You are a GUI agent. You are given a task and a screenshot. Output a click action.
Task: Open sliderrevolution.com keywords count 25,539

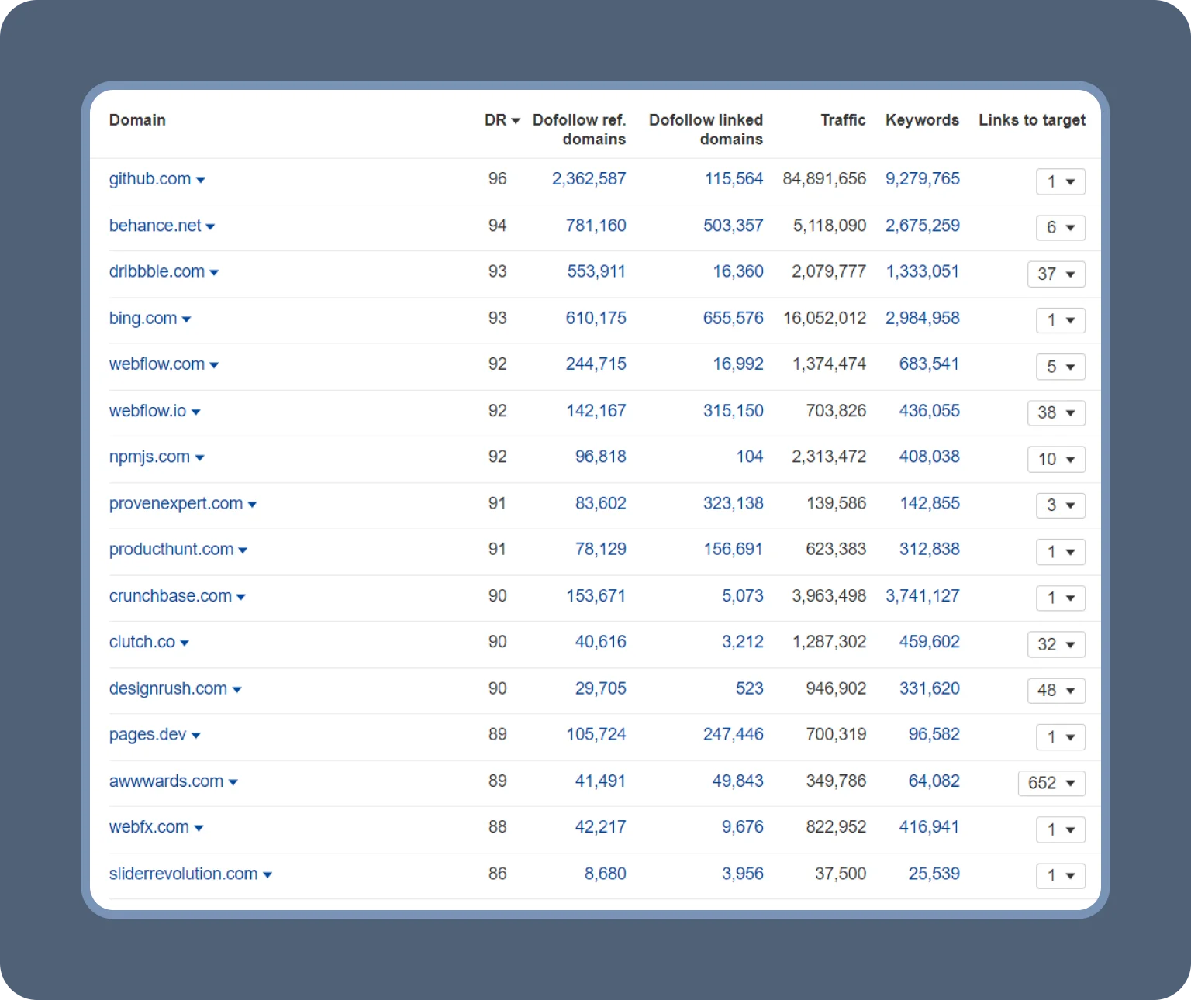coord(934,874)
